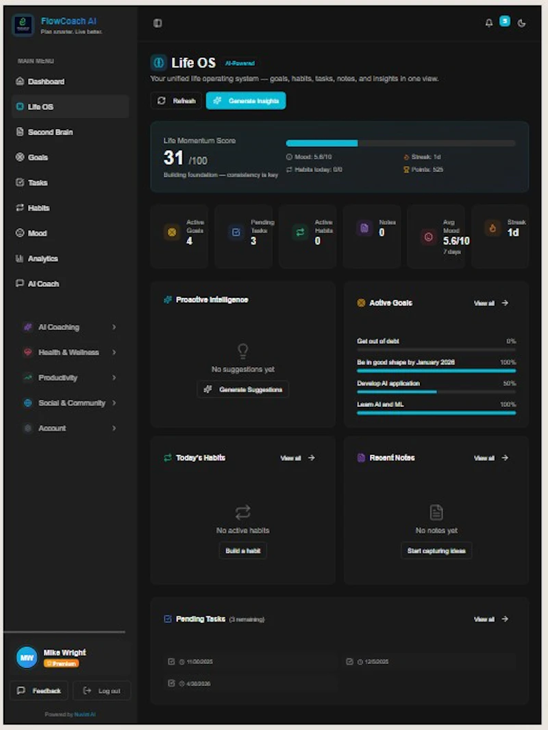Click the Develop AI application progress bar
548x730 pixels.
point(436,392)
